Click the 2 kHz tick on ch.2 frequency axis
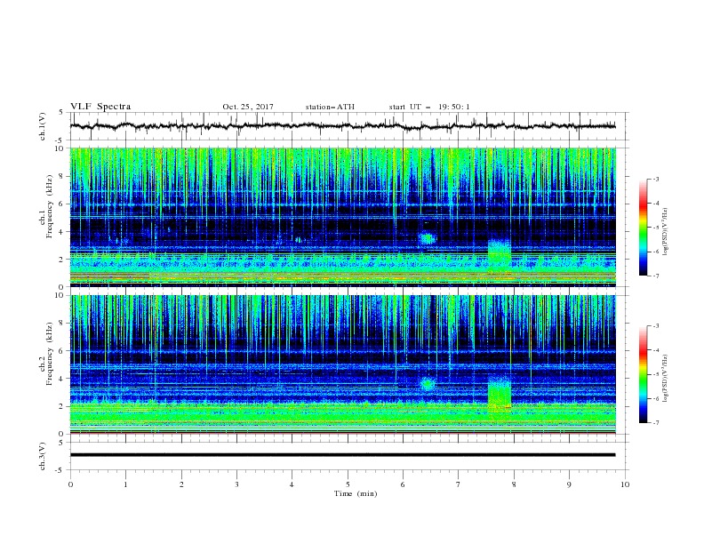Screen dimensions: 704x544 62,406
